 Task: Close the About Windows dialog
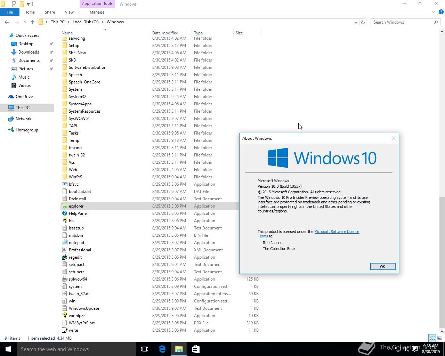tap(394, 138)
